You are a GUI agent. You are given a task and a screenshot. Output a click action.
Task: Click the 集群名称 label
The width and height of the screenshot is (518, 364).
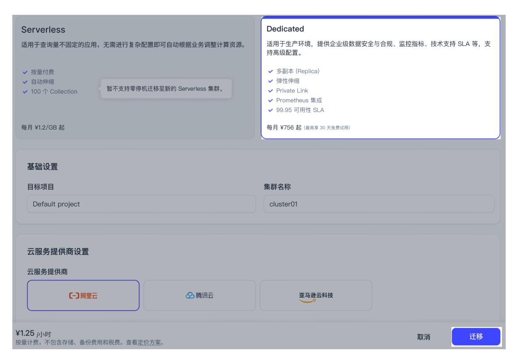277,187
